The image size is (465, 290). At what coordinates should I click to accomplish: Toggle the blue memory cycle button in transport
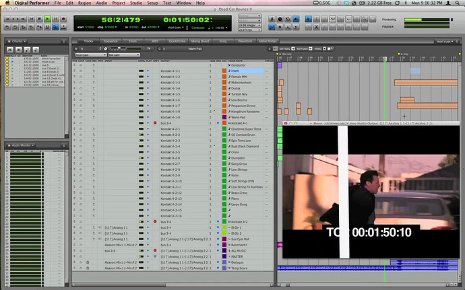(x=55, y=27)
